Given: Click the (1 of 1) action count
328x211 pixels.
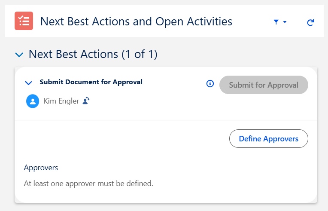Looking at the screenshot, I should [140, 54].
